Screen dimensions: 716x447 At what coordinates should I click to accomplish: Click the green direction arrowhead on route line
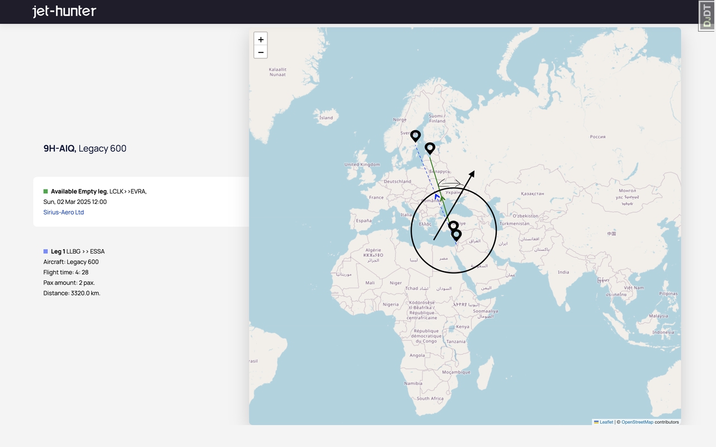click(x=442, y=197)
